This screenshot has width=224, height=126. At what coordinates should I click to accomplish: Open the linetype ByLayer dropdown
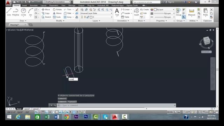point(164,17)
